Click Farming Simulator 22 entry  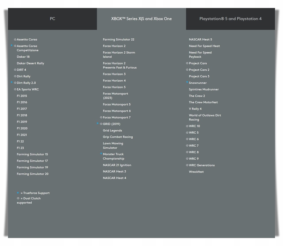point(119,39)
